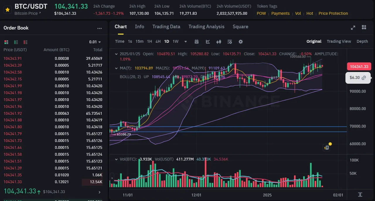Screen dimensions: 375x201
Task: Show both buy and sell orders view
Action: 6,42
